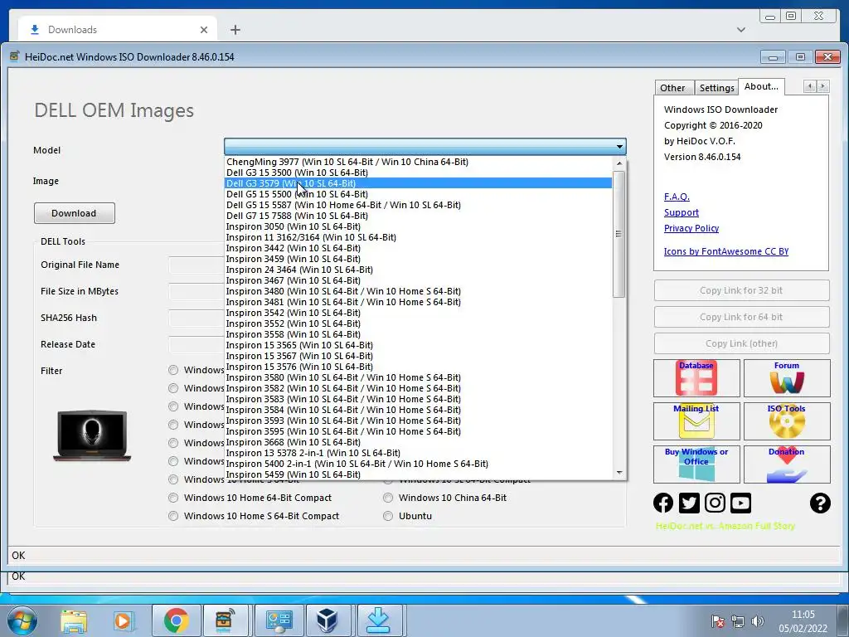
Task: Switch to the Settings tab
Action: tap(716, 88)
